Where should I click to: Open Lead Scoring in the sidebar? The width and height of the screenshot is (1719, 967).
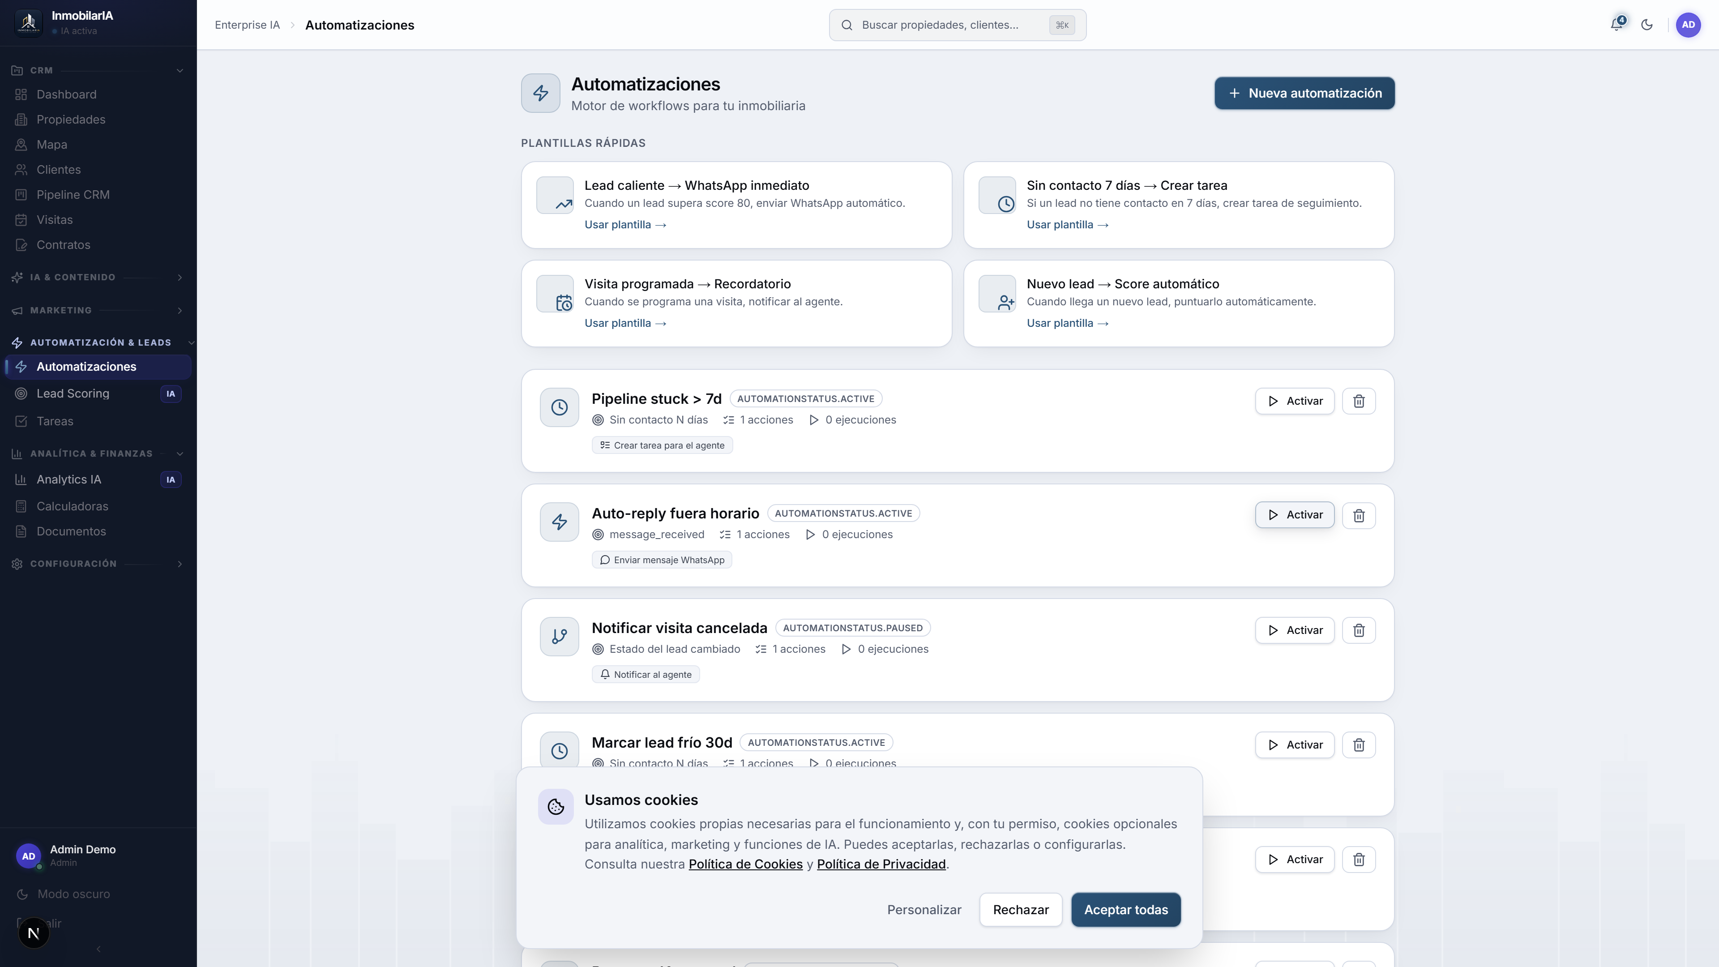pos(98,394)
